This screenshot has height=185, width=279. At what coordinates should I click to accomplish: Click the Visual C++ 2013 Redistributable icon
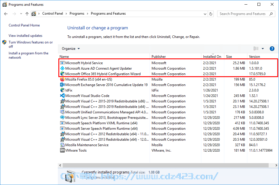coord(62,140)
